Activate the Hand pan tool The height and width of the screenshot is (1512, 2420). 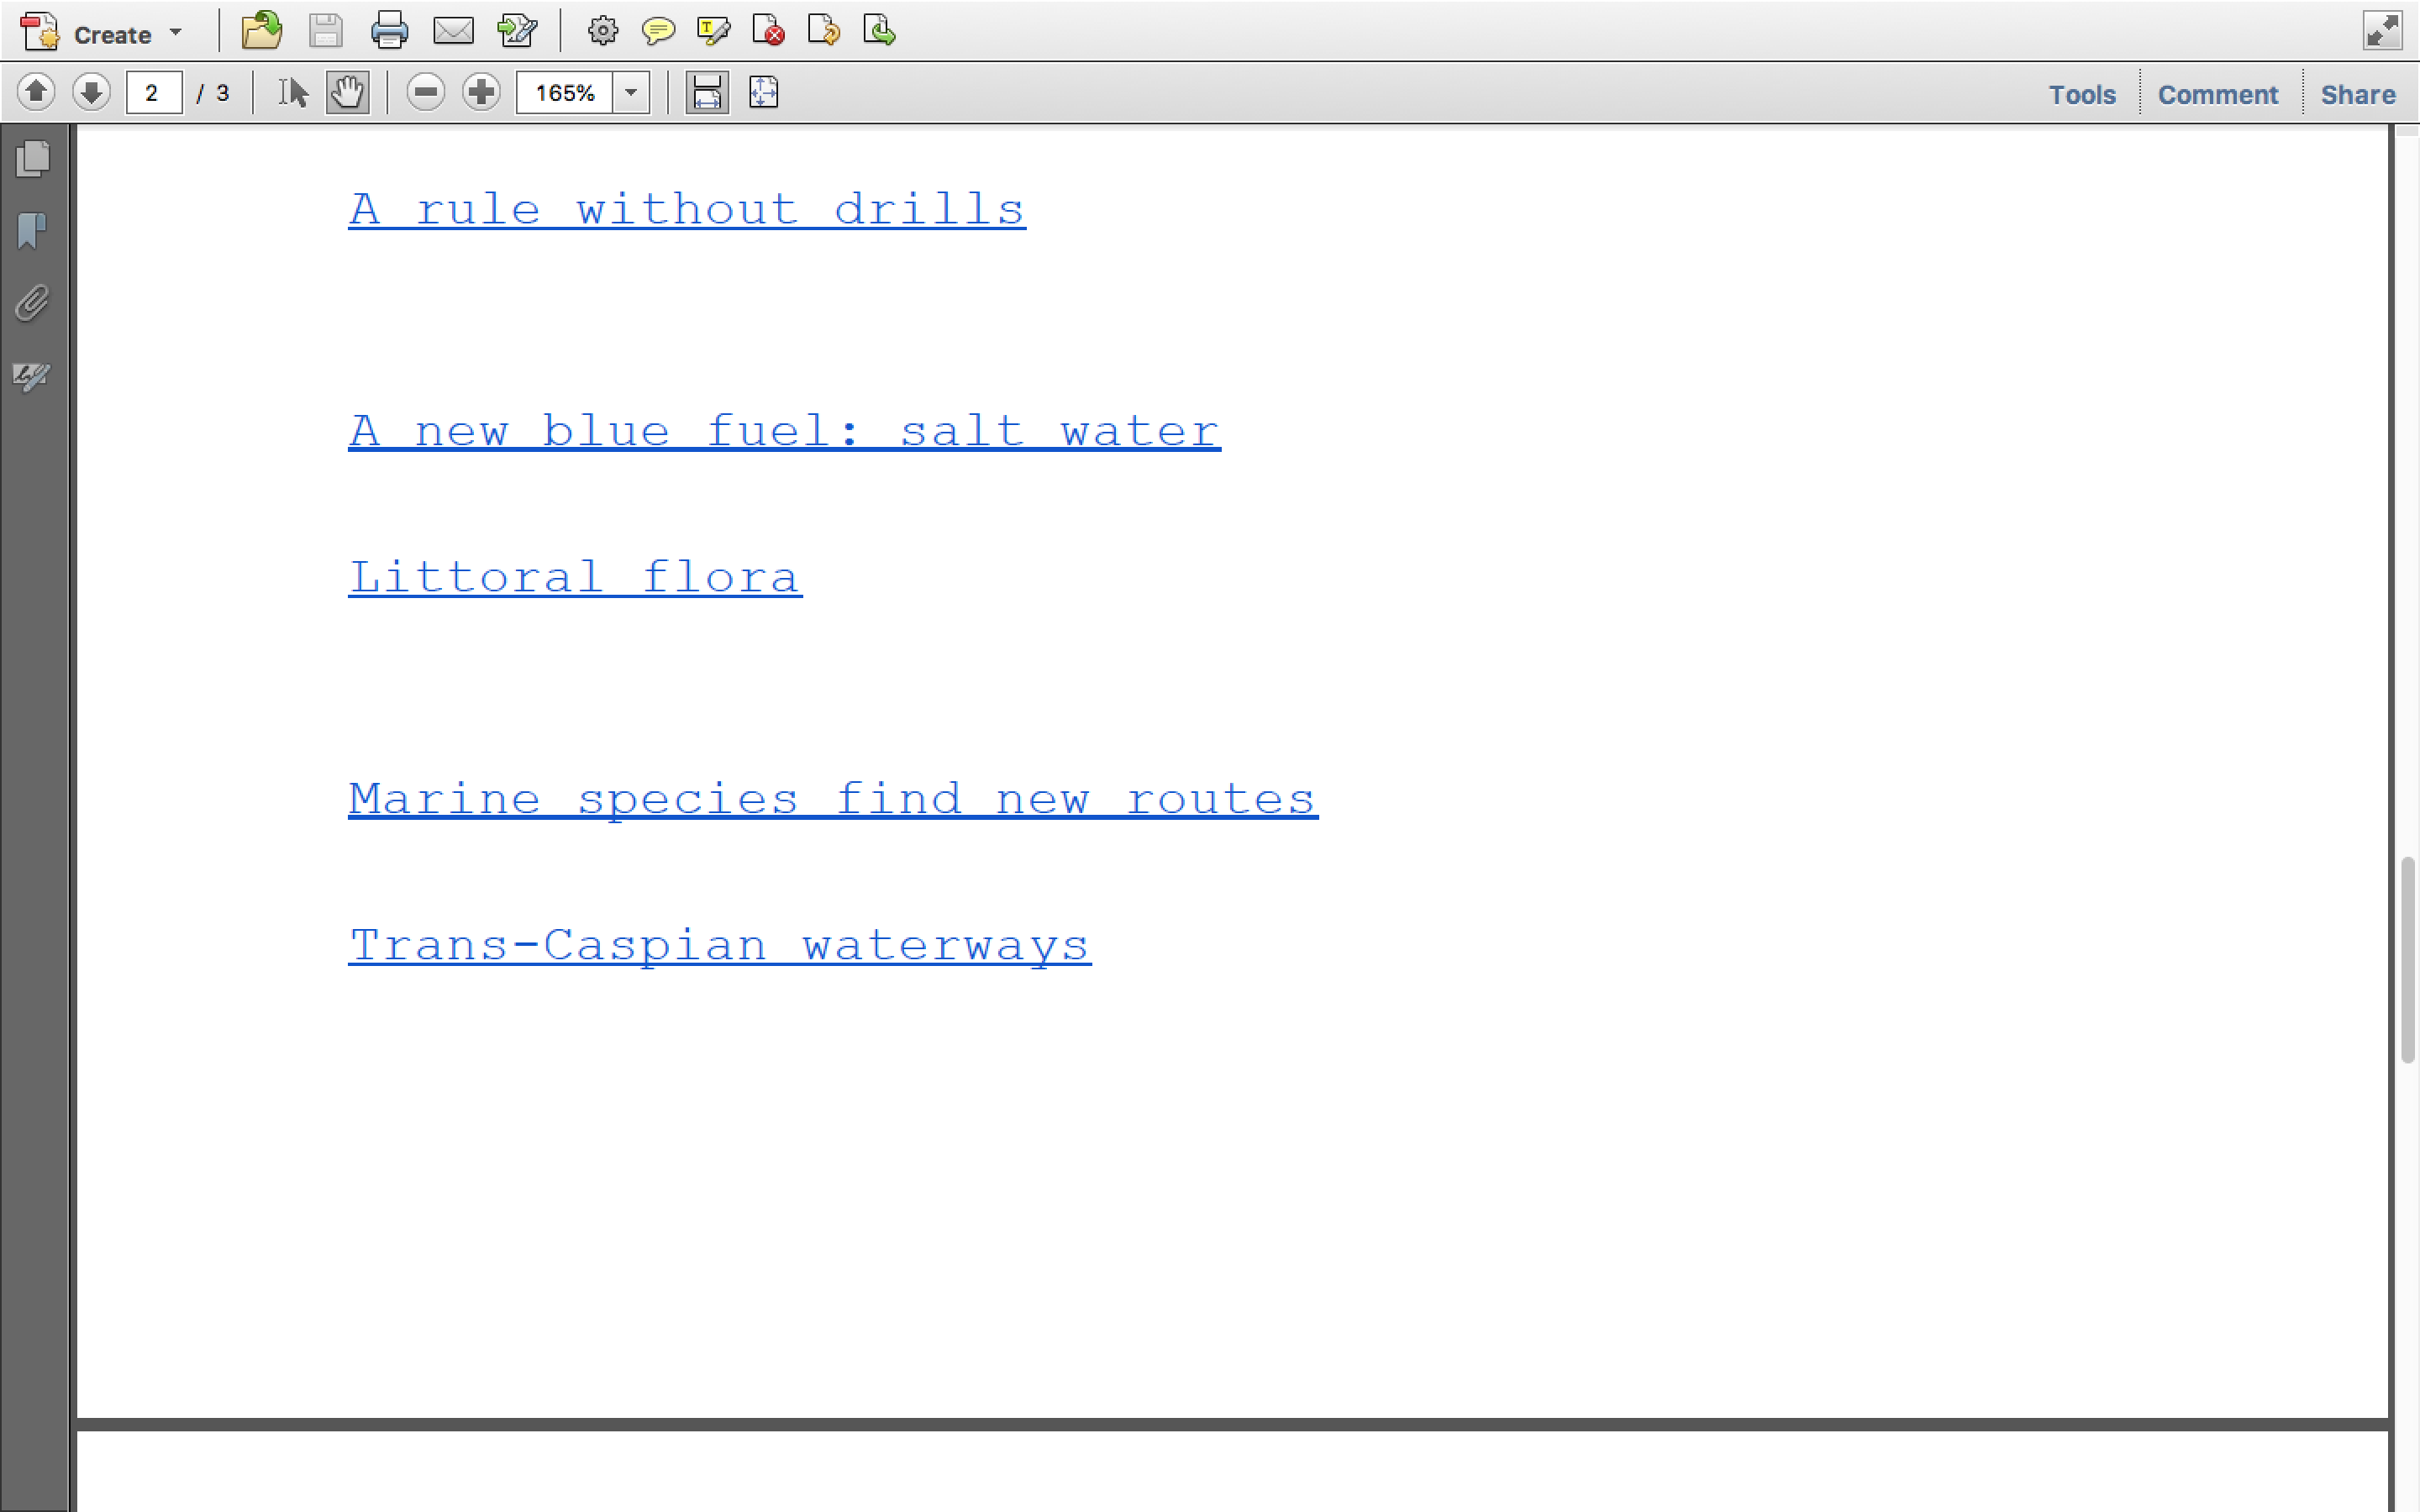347,93
